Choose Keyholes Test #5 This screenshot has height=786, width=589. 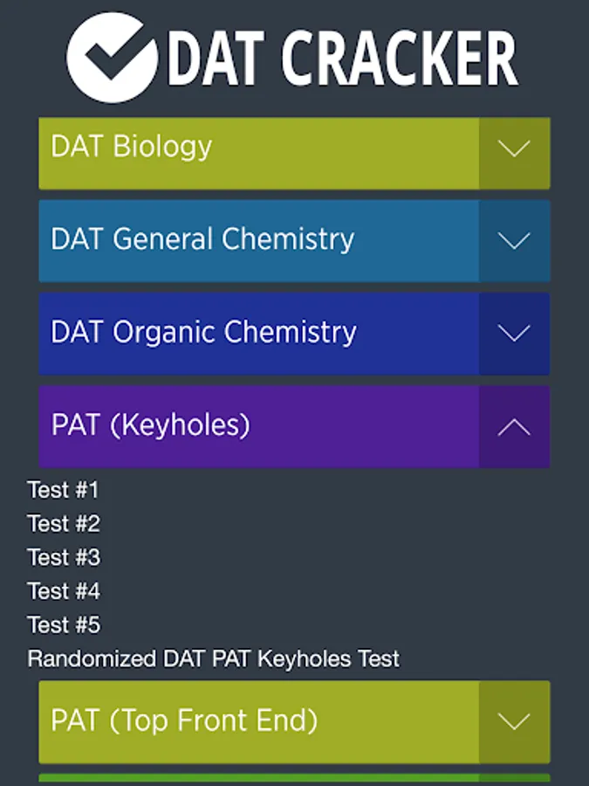pos(64,625)
